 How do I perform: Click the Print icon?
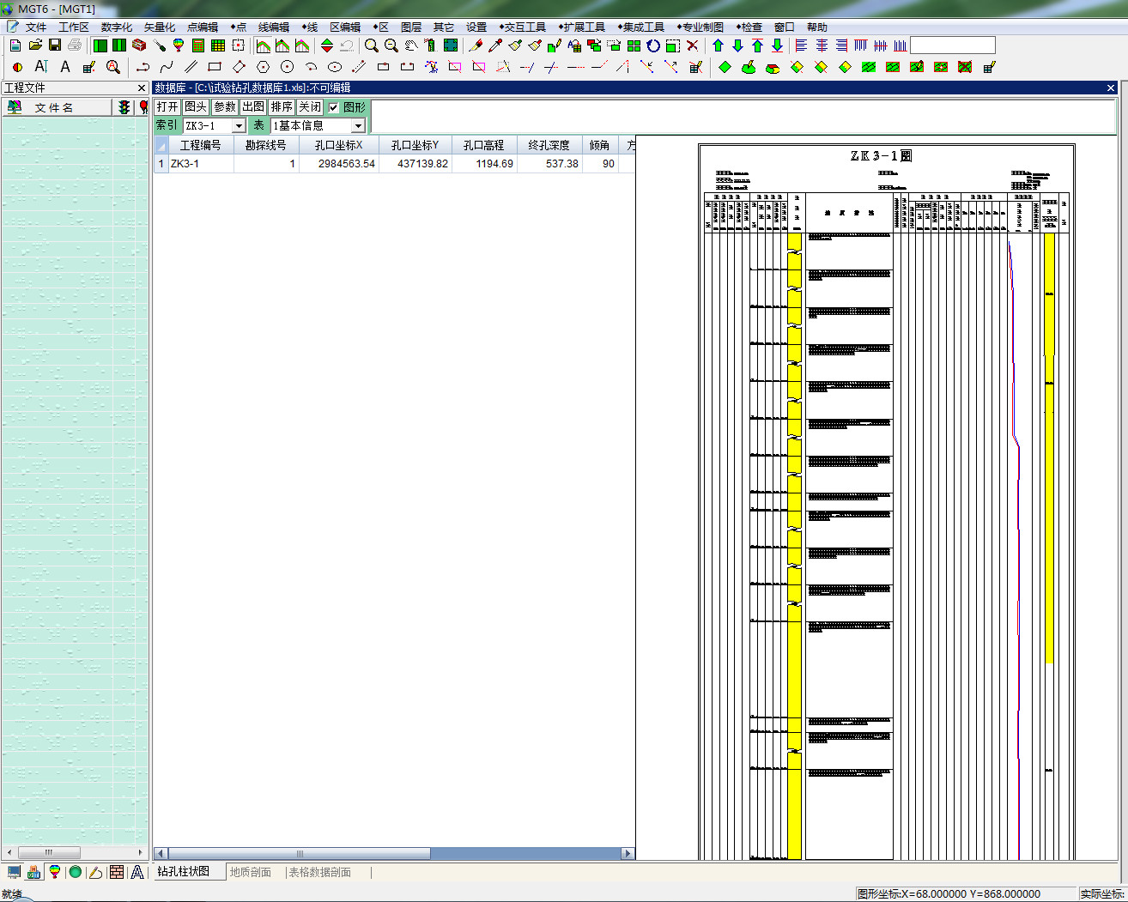tap(75, 45)
